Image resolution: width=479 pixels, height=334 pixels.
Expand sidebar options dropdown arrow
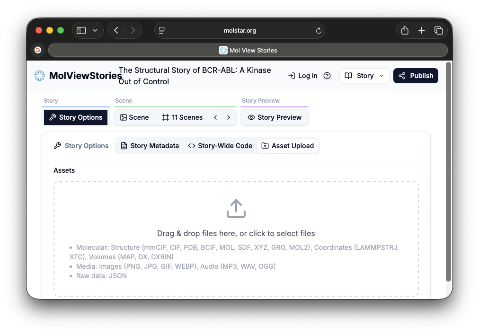coord(95,31)
